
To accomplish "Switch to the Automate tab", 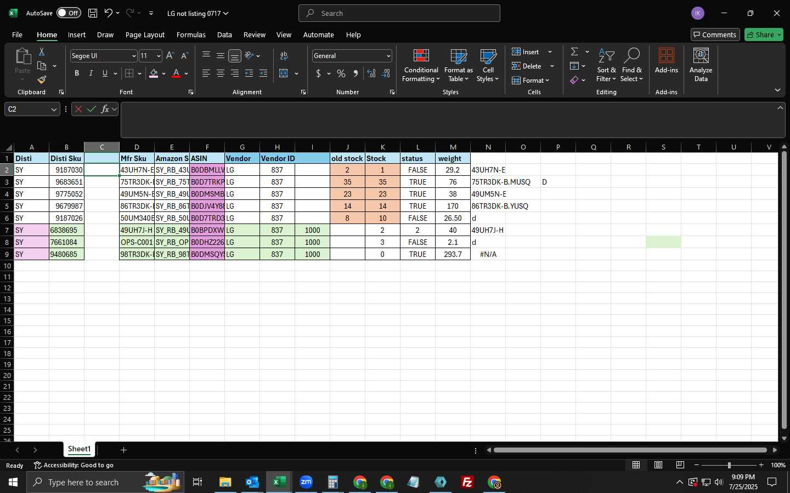I will pyautogui.click(x=319, y=35).
